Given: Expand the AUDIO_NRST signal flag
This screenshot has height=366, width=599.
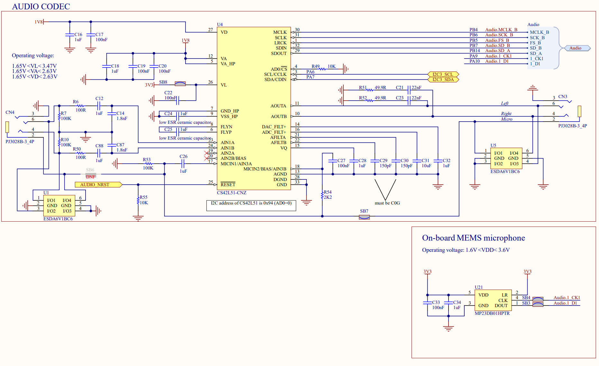Looking at the screenshot, I should pos(95,184).
